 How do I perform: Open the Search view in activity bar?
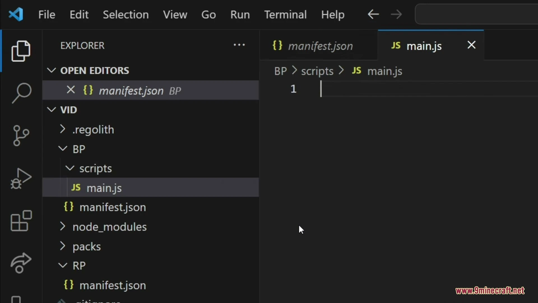(x=21, y=93)
